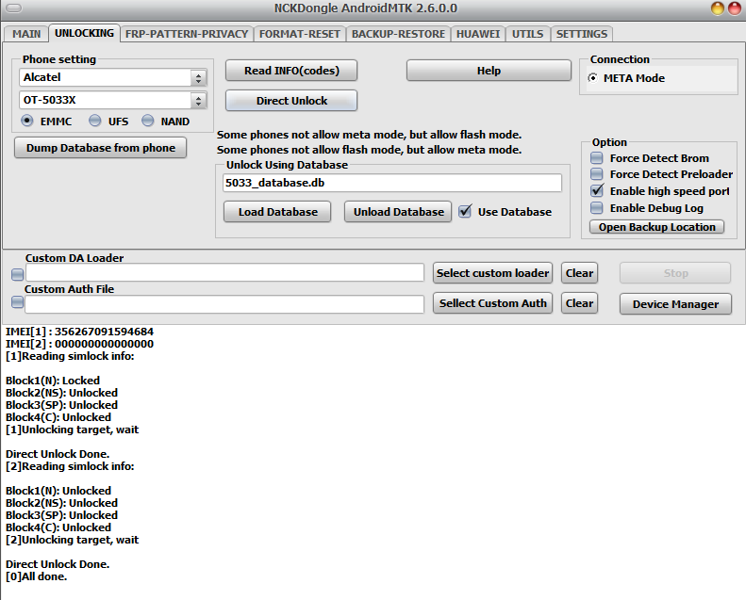Open Device Manager
Image resolution: width=746 pixels, height=600 pixels.
click(675, 304)
